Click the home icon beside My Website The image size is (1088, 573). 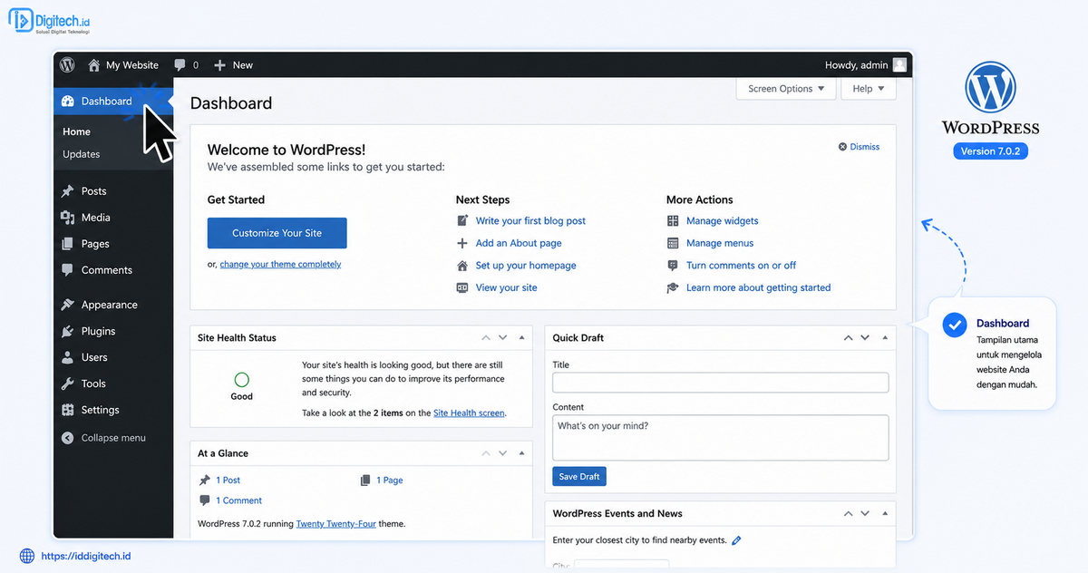pos(94,65)
